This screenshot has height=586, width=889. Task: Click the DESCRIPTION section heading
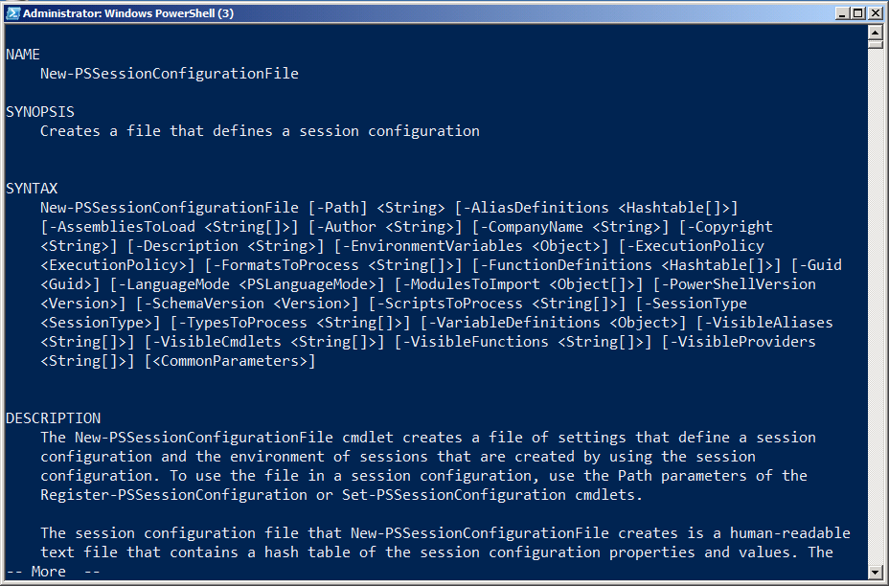(x=54, y=418)
